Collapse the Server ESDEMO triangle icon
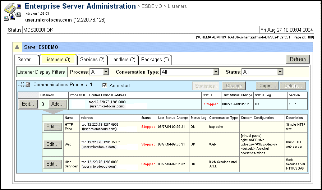The image size is (322, 190). [17, 47]
